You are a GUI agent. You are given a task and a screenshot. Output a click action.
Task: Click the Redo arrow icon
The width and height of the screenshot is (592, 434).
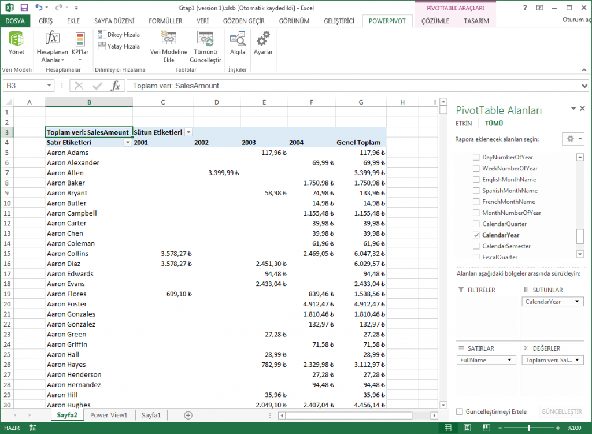pos(58,7)
